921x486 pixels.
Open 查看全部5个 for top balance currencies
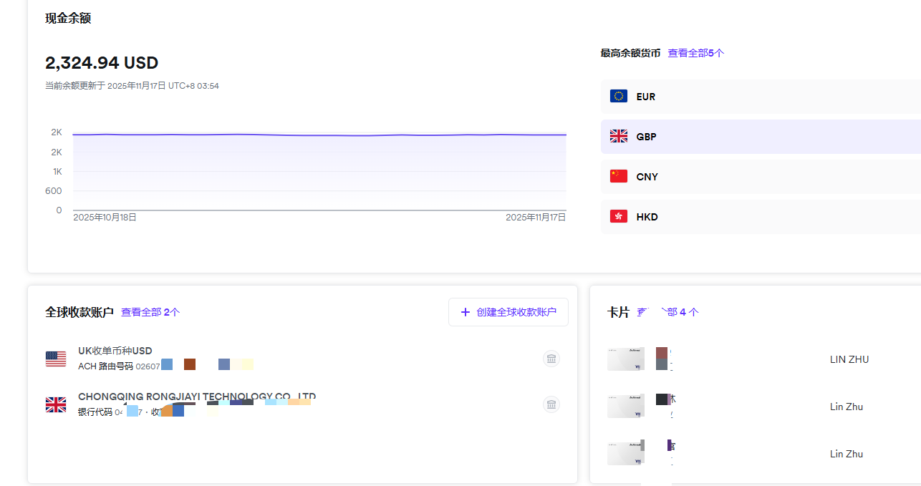695,52
